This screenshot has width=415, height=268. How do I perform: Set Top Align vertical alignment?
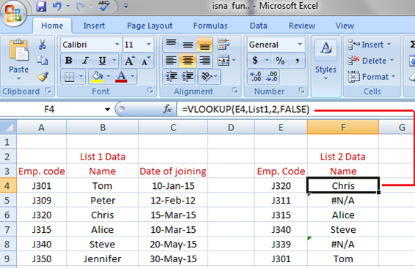tap(171, 45)
